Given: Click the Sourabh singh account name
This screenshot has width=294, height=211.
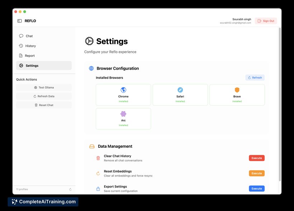Looking at the screenshot, I should point(242,19).
